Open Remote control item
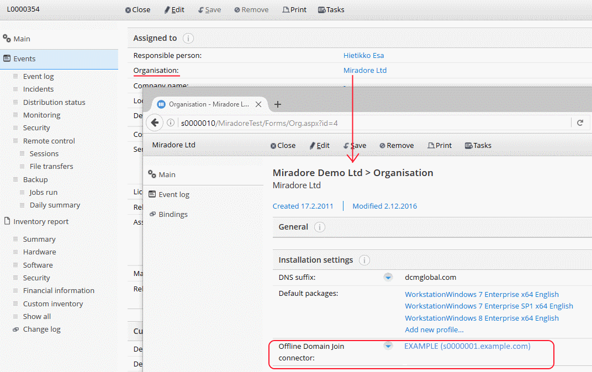Screen dimensions: 592x372 coord(49,141)
